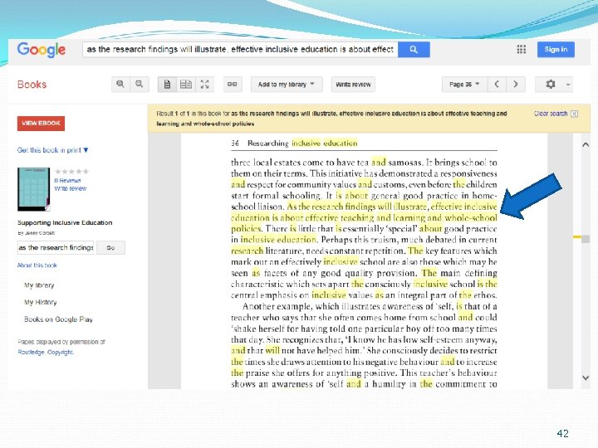
Task: Open My History
Action: click(41, 302)
